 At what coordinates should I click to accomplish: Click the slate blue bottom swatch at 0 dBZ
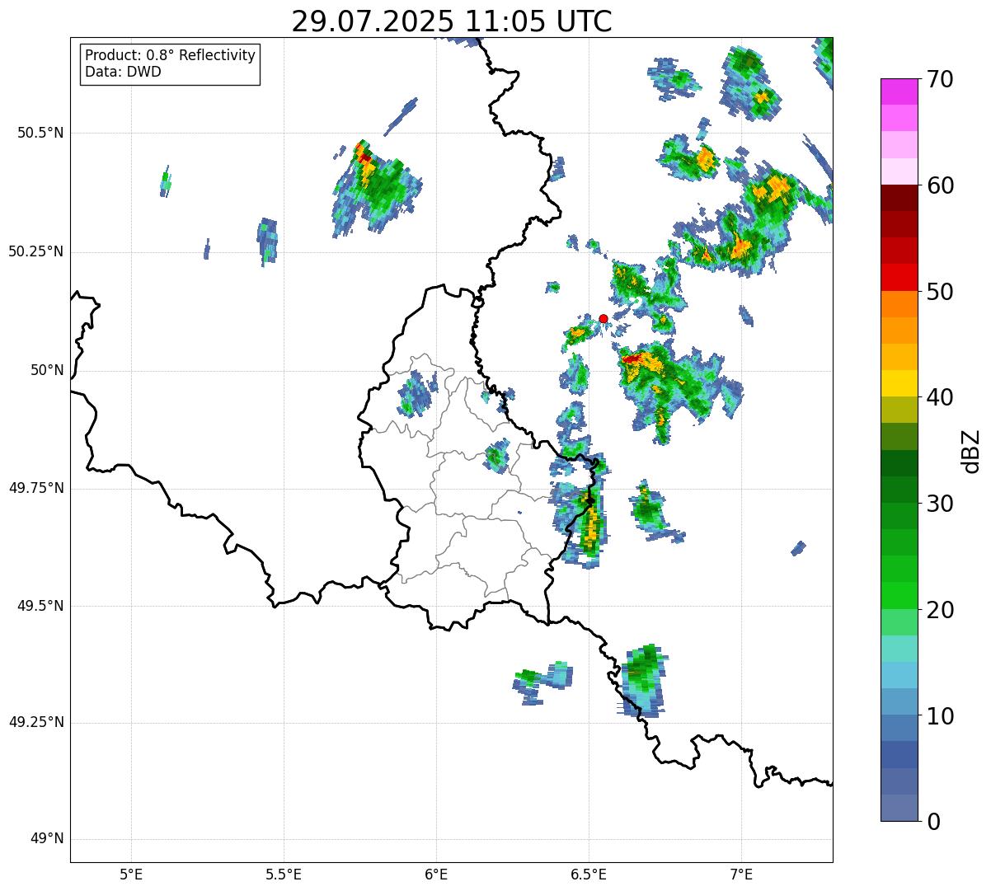pyautogui.click(x=899, y=808)
